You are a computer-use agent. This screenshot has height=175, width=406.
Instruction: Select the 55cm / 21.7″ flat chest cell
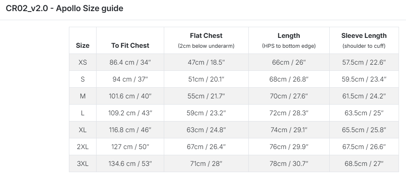(x=206, y=96)
